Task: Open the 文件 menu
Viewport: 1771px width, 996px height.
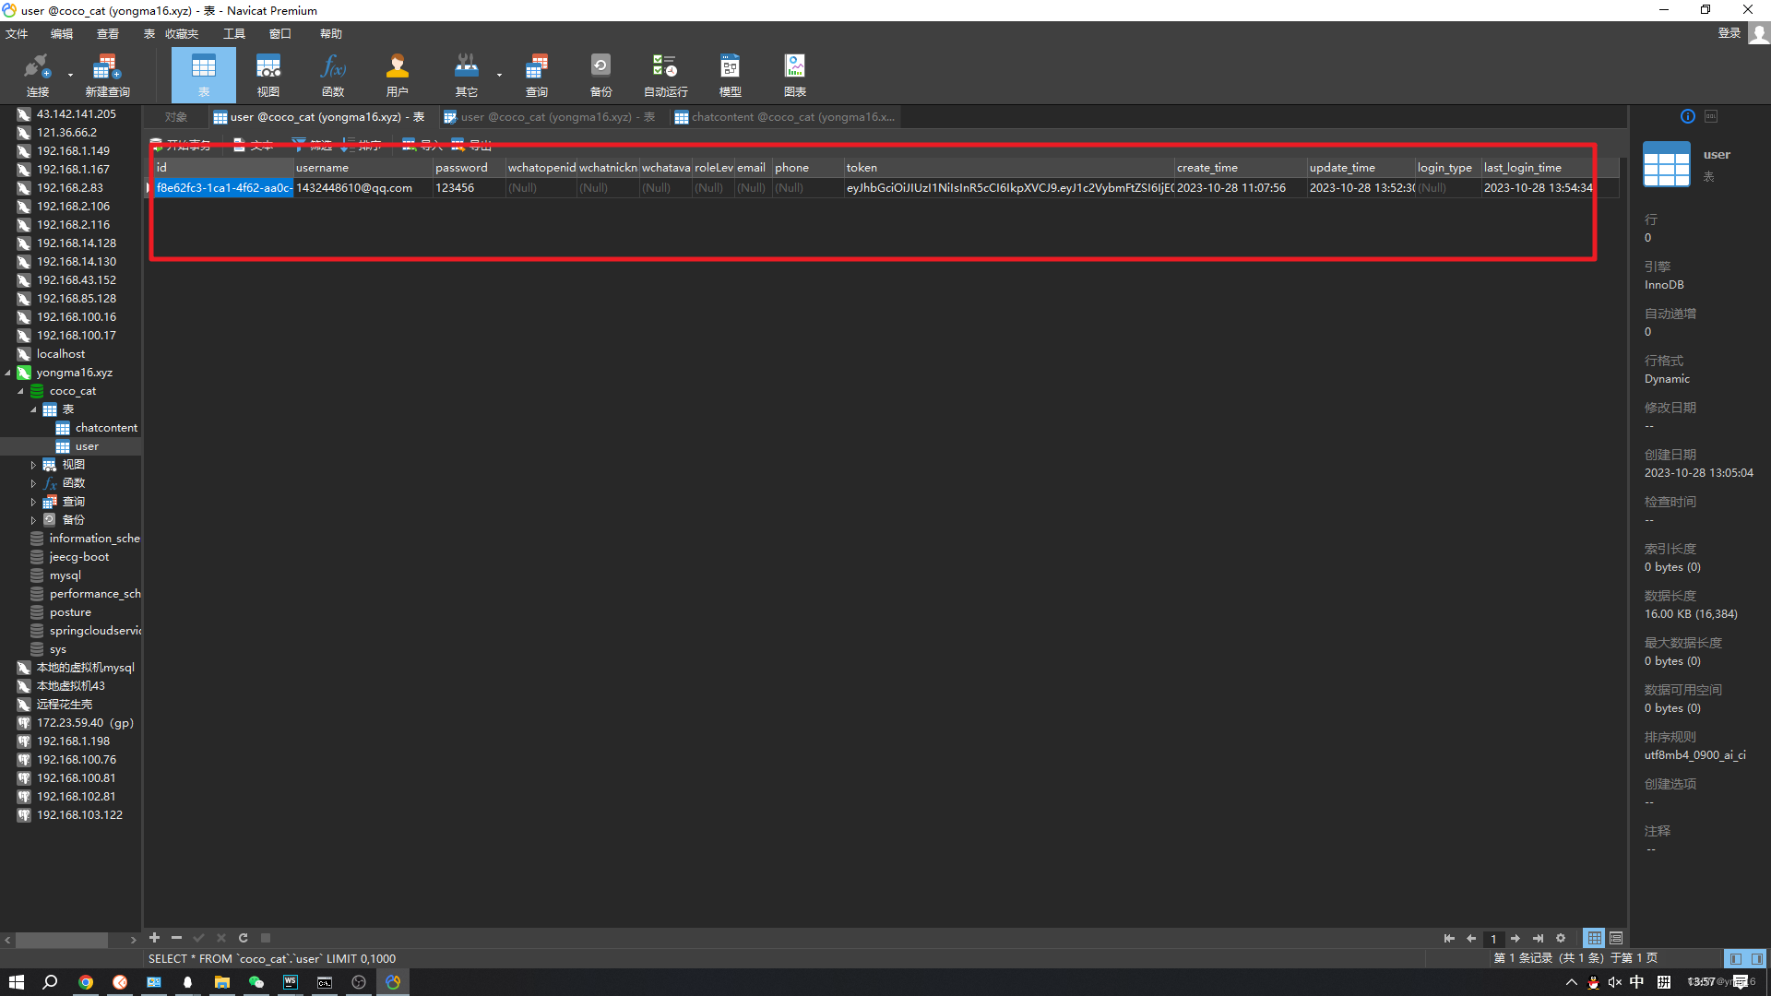Action: pyautogui.click(x=17, y=34)
